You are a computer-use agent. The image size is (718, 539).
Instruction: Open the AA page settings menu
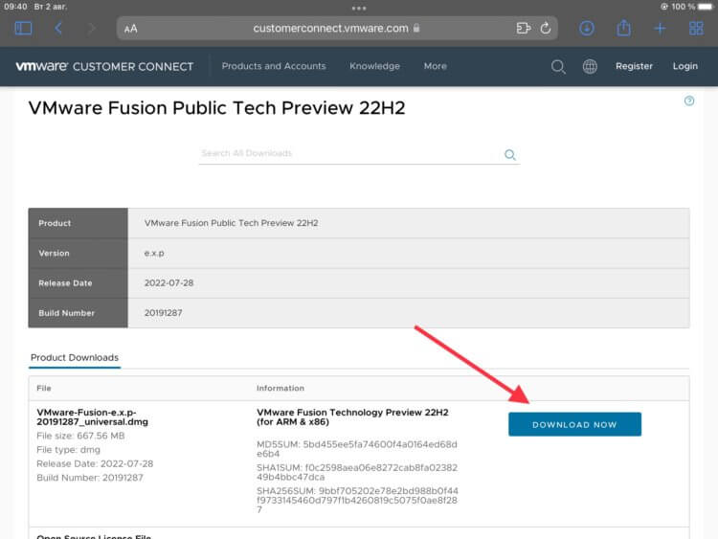click(131, 29)
